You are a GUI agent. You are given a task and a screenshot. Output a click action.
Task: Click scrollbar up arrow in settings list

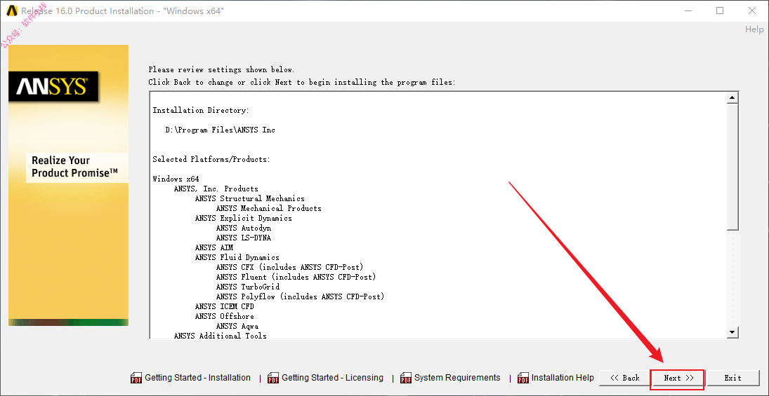[x=732, y=97]
